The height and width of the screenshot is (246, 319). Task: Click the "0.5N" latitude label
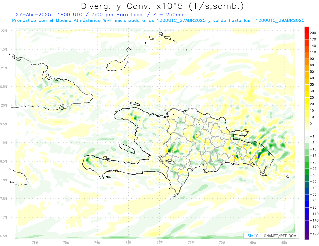tap(4, 87)
